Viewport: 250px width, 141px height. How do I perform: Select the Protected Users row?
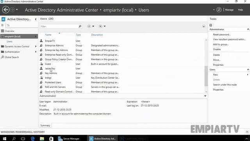click(x=122, y=83)
